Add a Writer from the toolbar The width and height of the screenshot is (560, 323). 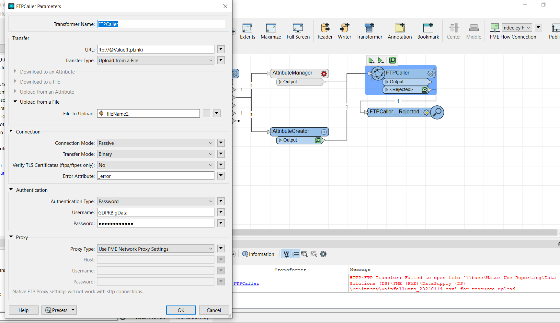pos(345,31)
